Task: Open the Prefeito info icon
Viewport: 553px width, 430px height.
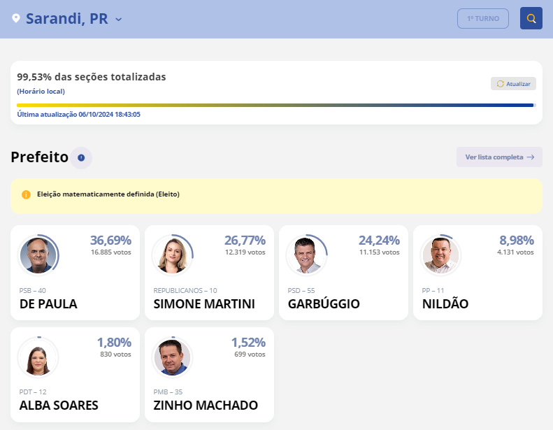Action: pos(81,158)
